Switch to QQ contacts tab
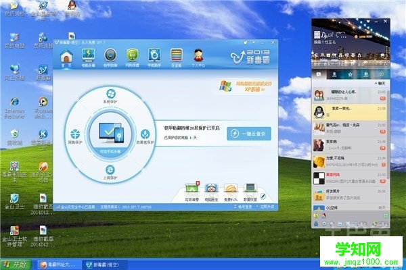The height and width of the screenshot is (270, 406). (x=334, y=74)
